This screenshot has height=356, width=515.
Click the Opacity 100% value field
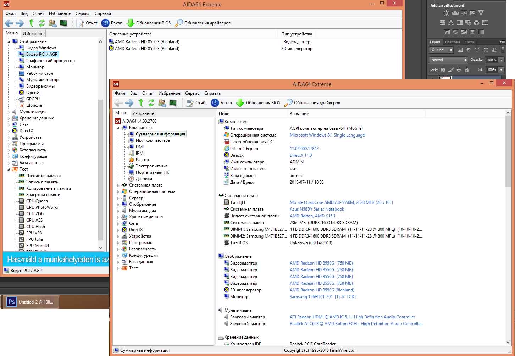(492, 60)
